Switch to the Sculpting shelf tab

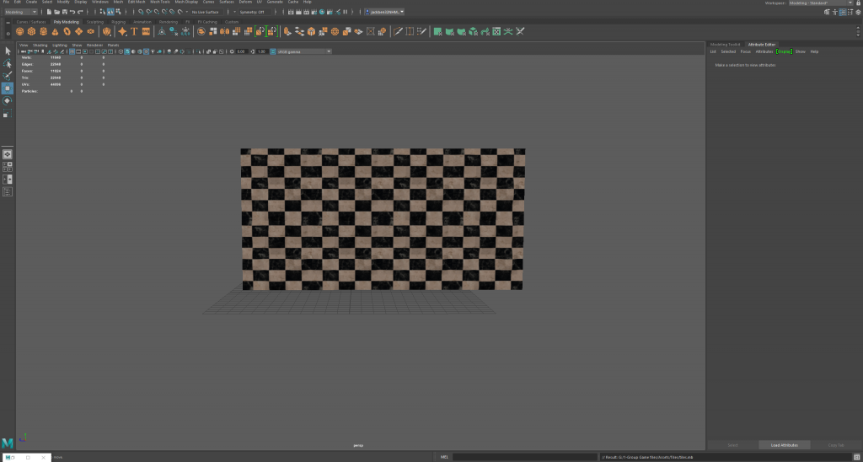click(x=94, y=22)
